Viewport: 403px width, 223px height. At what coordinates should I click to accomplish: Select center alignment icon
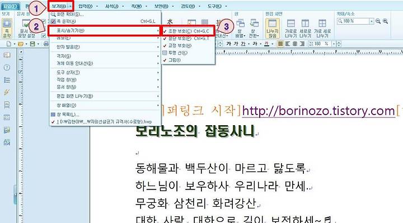click(x=295, y=44)
